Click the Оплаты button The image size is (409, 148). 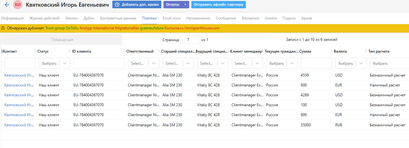(x=172, y=5)
